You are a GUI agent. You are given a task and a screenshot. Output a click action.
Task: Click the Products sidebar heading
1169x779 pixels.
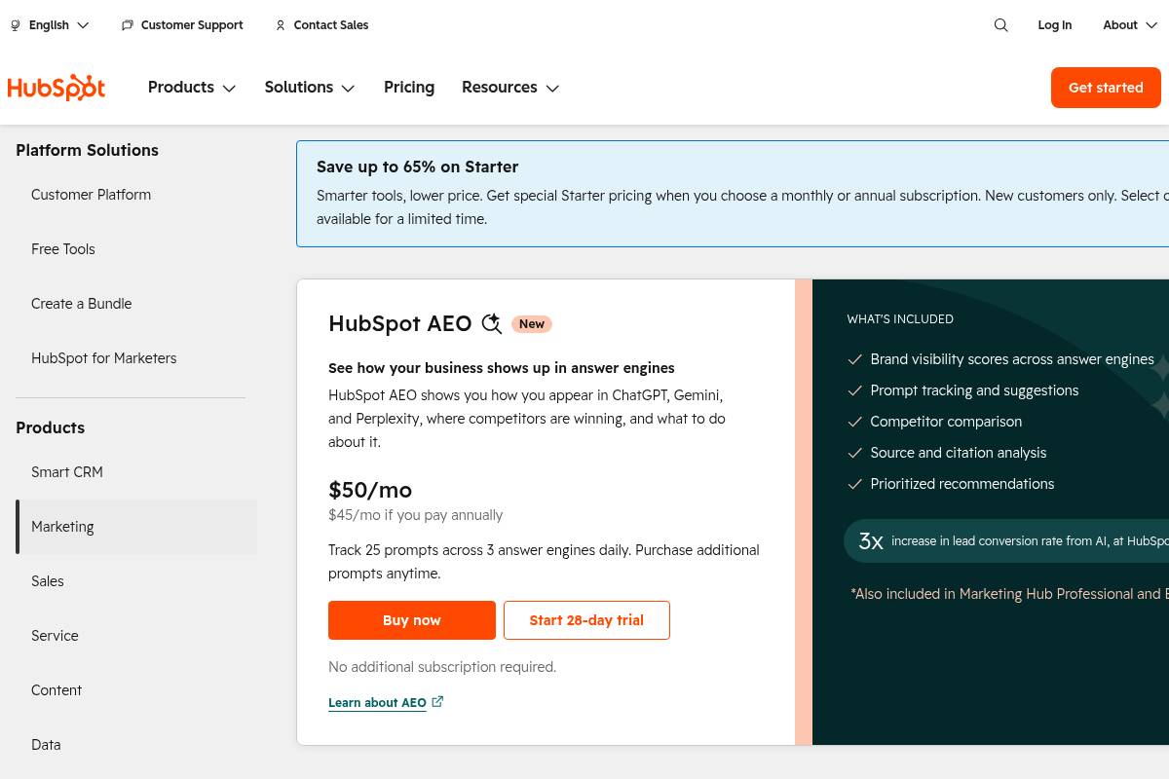point(51,427)
